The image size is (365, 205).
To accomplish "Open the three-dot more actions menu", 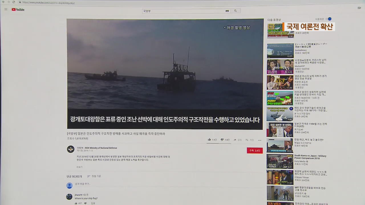I will [x=259, y=140].
